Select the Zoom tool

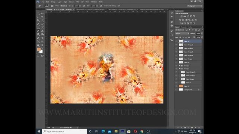(42, 45)
